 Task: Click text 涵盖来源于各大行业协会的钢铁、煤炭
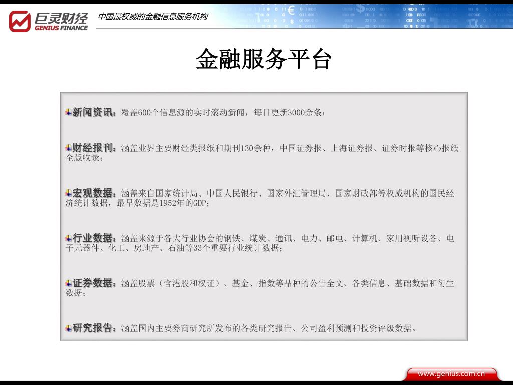click(194, 238)
